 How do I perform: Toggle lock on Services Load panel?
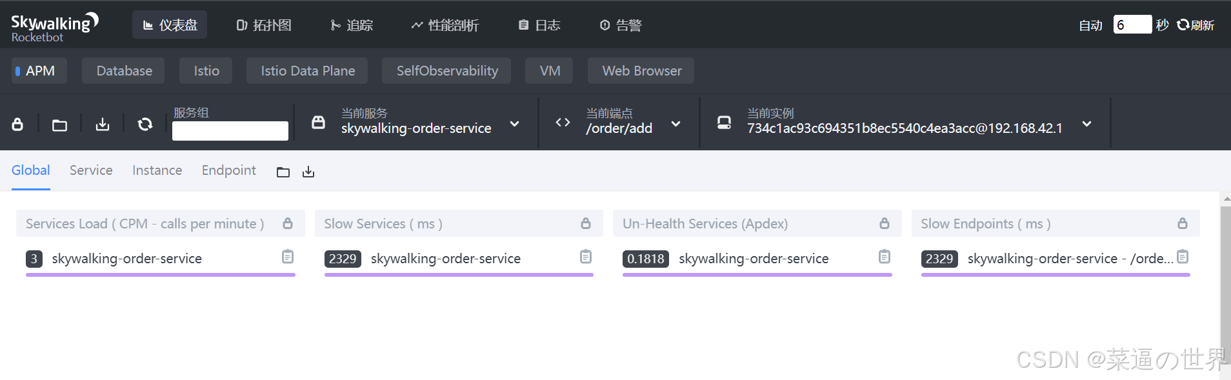[288, 223]
